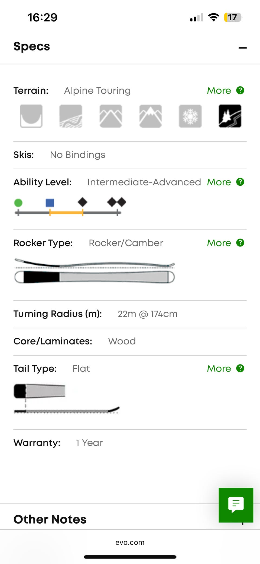Image resolution: width=260 pixels, height=564 pixels.
Task: Tap the halfpipe park terrain icon
Action: (x=31, y=116)
